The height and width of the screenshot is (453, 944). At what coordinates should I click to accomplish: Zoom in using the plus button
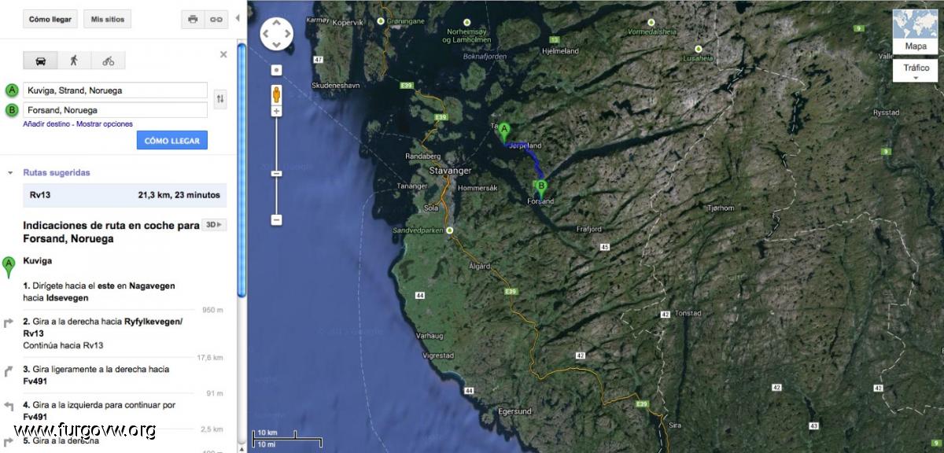[x=277, y=112]
